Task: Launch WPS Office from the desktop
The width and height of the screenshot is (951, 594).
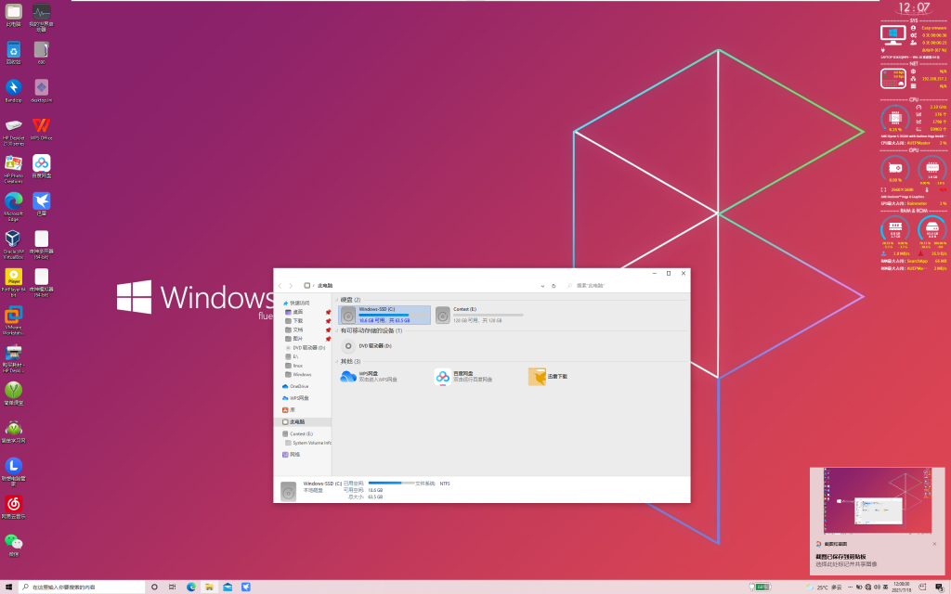Action: point(41,128)
